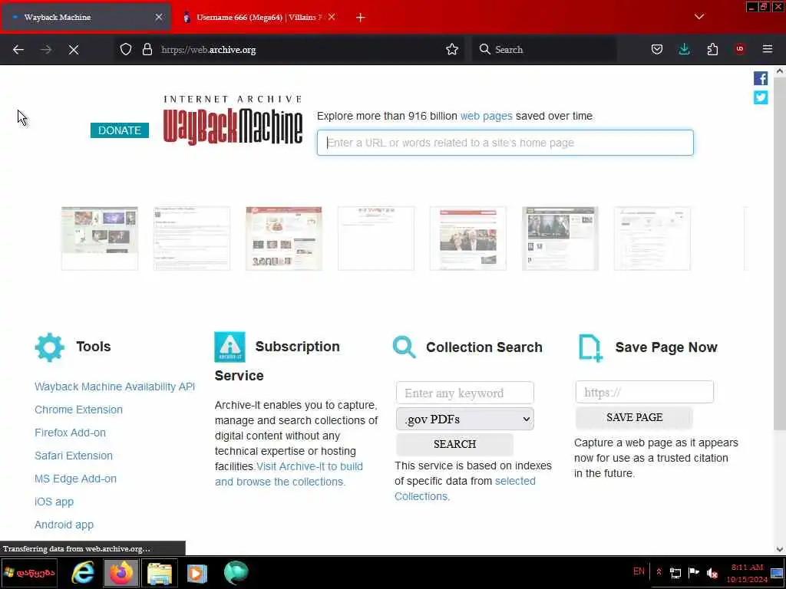The height and width of the screenshot is (589, 786).
Task: Open the tracking protection shield icon
Action: [126, 49]
